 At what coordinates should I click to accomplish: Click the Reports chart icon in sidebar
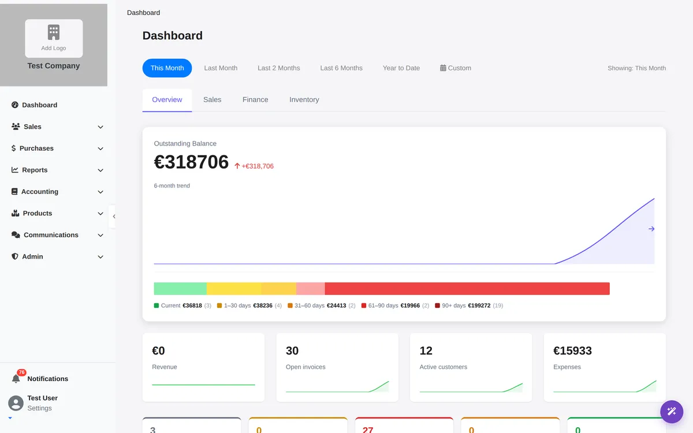(x=15, y=170)
